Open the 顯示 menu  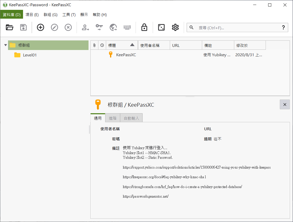[x=84, y=15]
